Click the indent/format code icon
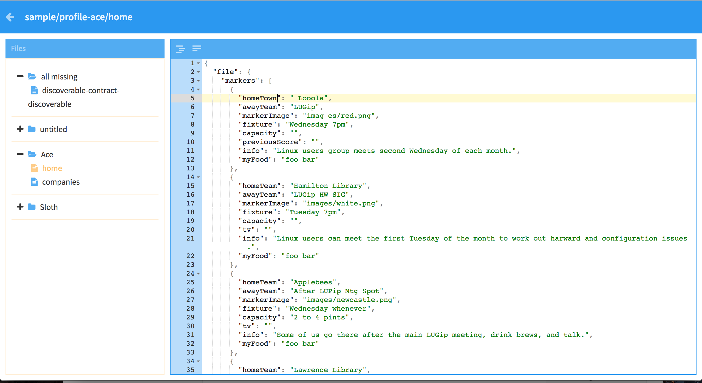Image resolution: width=702 pixels, height=383 pixels. [180, 49]
